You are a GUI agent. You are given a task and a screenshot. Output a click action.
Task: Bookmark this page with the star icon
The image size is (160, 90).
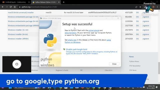[x=140, y=7]
